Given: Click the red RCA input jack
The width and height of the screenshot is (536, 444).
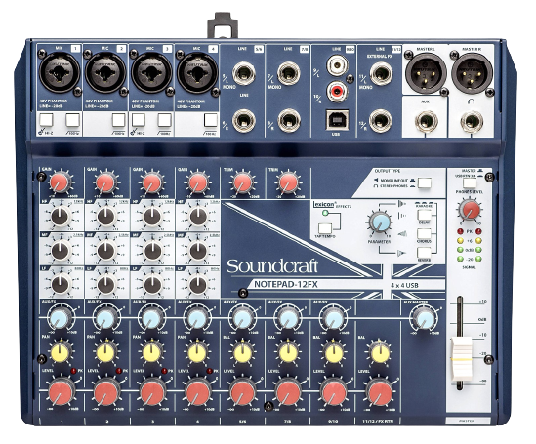Looking at the screenshot, I should pyautogui.click(x=337, y=91).
